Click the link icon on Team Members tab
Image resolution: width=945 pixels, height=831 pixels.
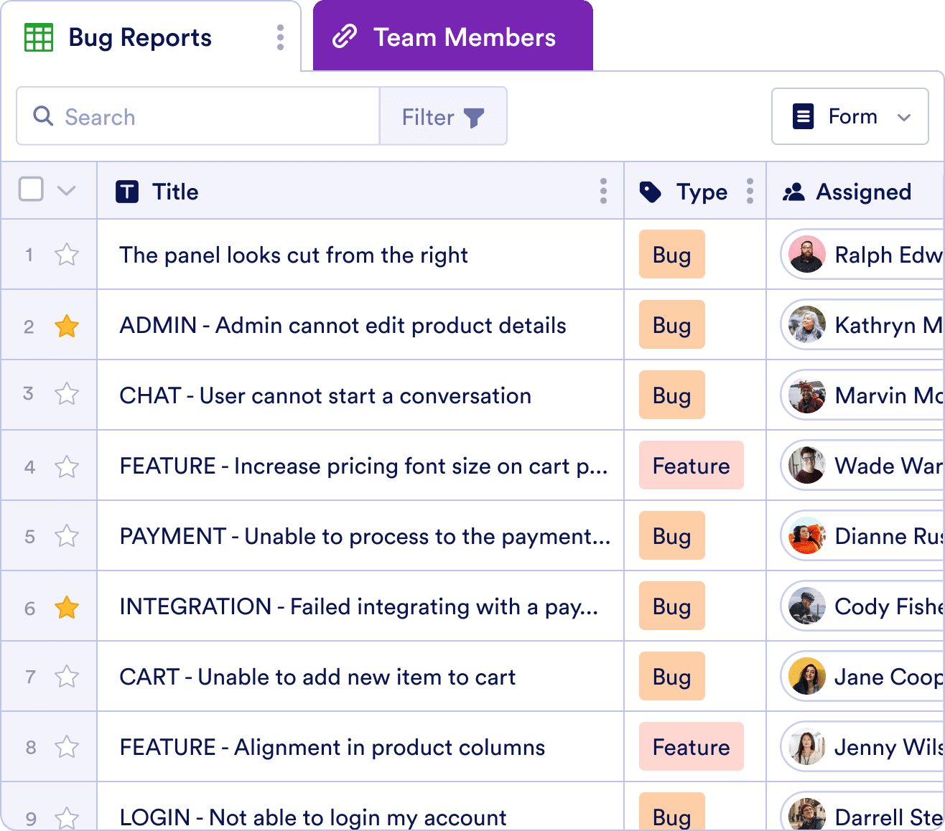(x=346, y=36)
